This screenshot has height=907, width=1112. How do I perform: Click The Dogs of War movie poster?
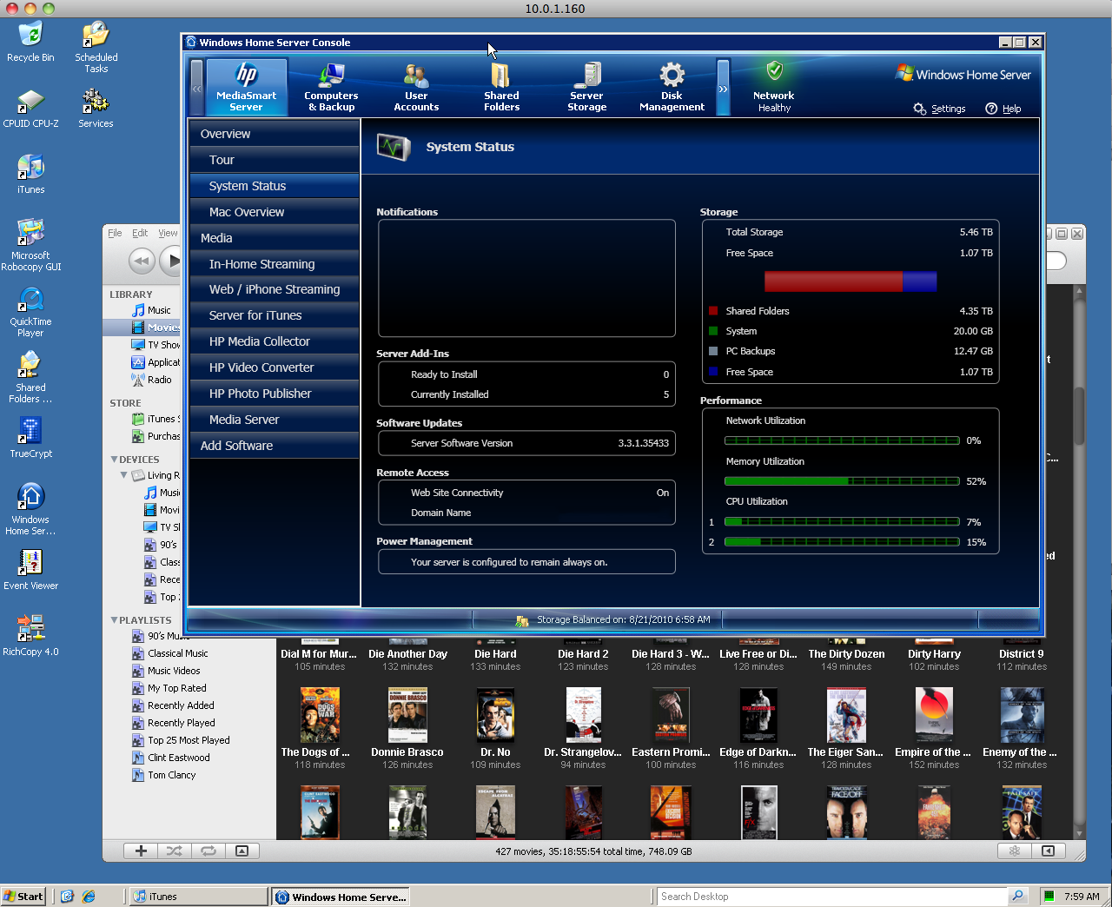click(x=320, y=715)
